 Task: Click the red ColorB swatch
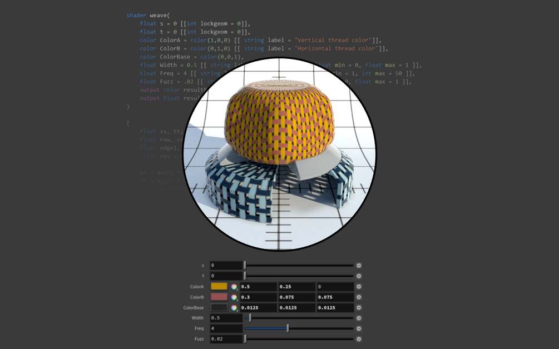coord(219,297)
